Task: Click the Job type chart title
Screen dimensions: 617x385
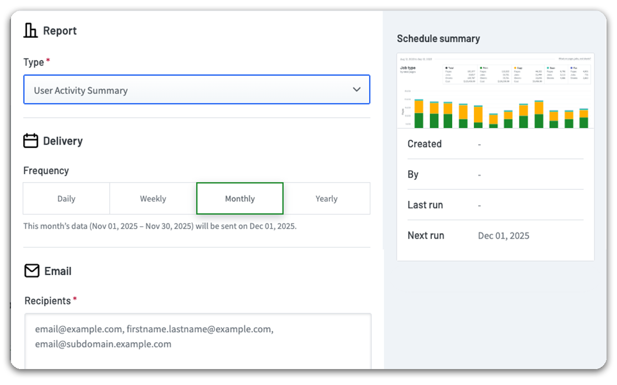Action: 408,68
